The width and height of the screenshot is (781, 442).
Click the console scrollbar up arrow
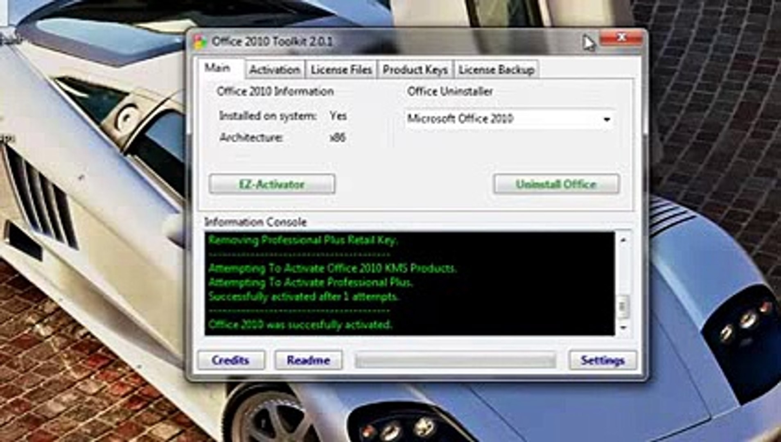[x=623, y=240]
